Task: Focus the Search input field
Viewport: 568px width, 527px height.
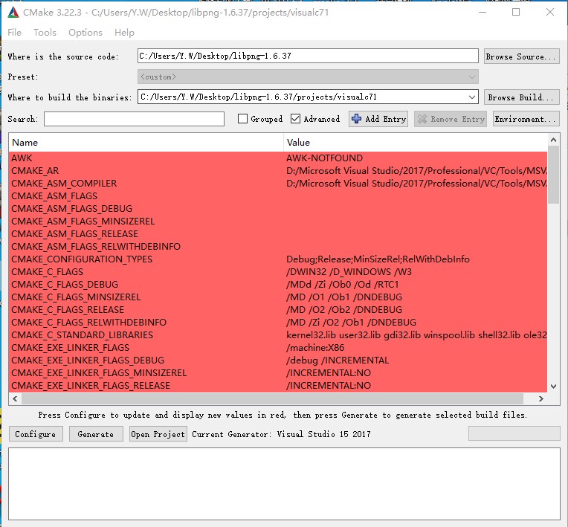Action: click(134, 119)
